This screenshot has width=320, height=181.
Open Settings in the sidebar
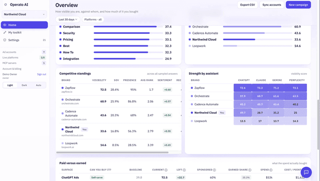click(24, 40)
